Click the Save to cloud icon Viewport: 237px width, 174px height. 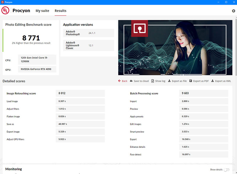click(131, 81)
